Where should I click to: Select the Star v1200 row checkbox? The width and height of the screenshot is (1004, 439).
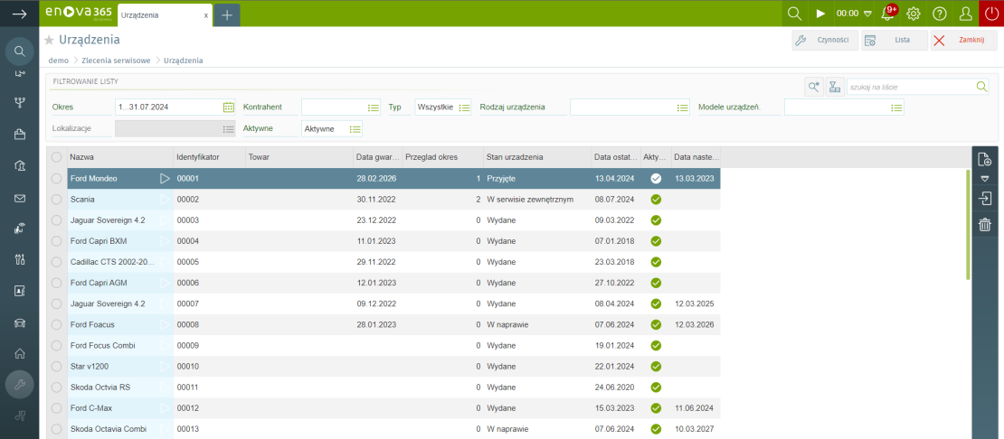pos(57,366)
